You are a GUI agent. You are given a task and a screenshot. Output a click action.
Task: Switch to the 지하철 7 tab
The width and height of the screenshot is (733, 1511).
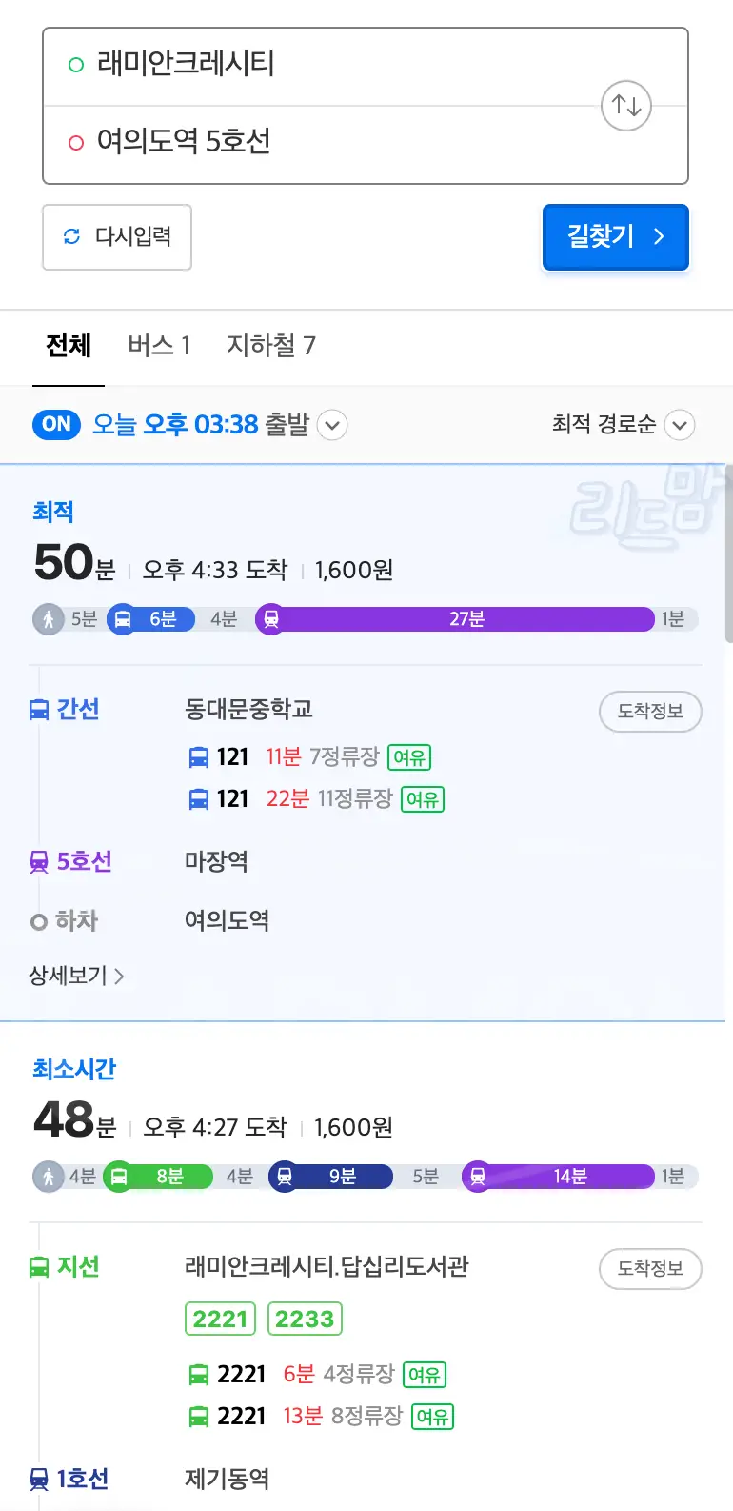pos(273,346)
